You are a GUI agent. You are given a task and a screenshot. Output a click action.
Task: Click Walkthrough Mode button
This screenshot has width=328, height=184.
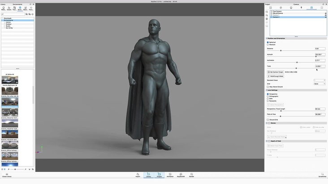tap(275, 76)
